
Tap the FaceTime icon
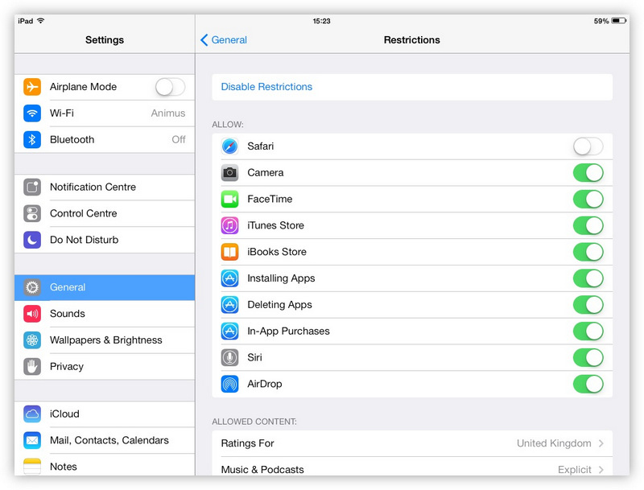pos(229,199)
